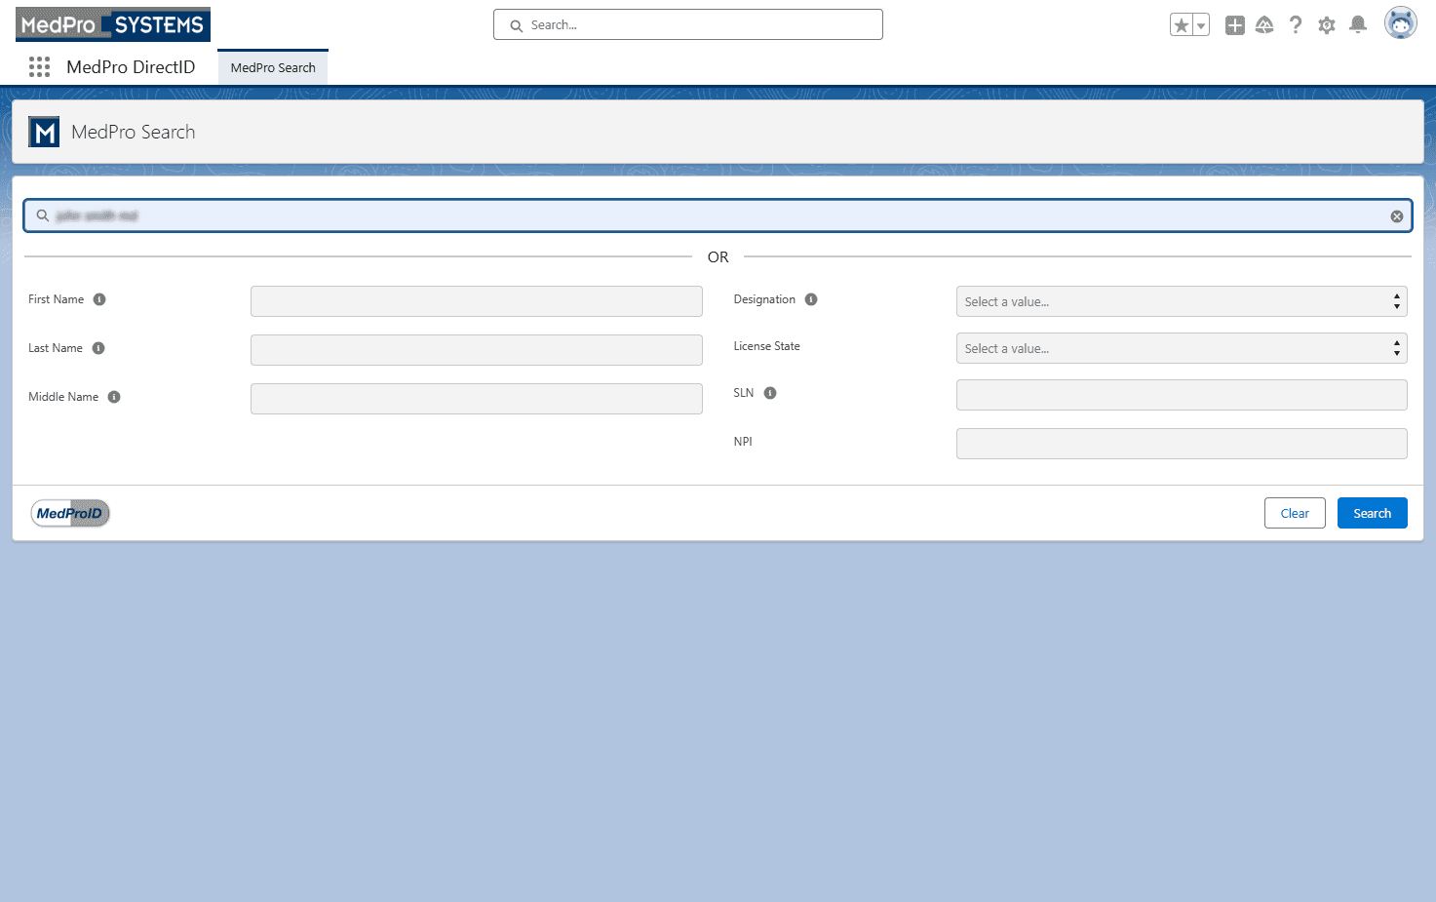This screenshot has width=1436, height=902.
Task: Open the user profile avatar
Action: click(x=1401, y=23)
